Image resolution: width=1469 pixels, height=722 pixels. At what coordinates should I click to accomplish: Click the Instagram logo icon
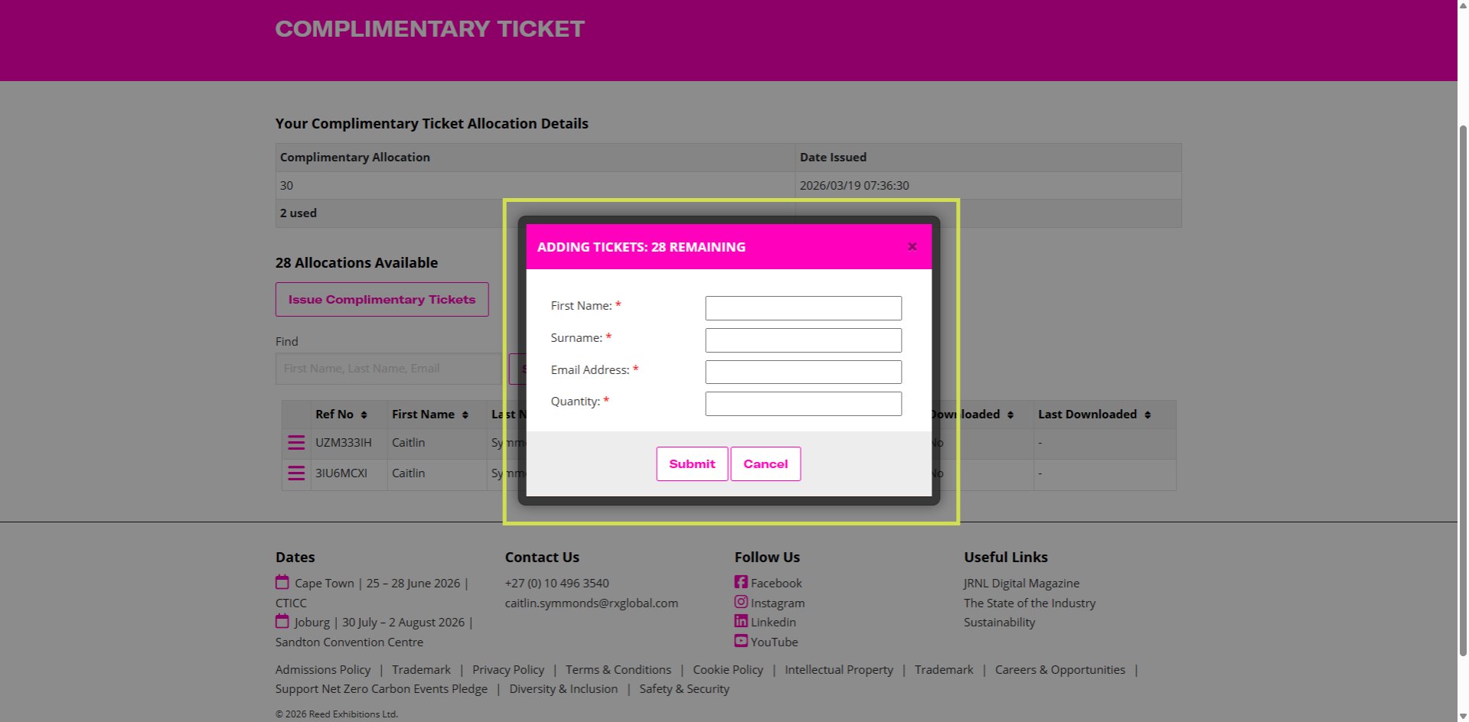[x=741, y=602]
